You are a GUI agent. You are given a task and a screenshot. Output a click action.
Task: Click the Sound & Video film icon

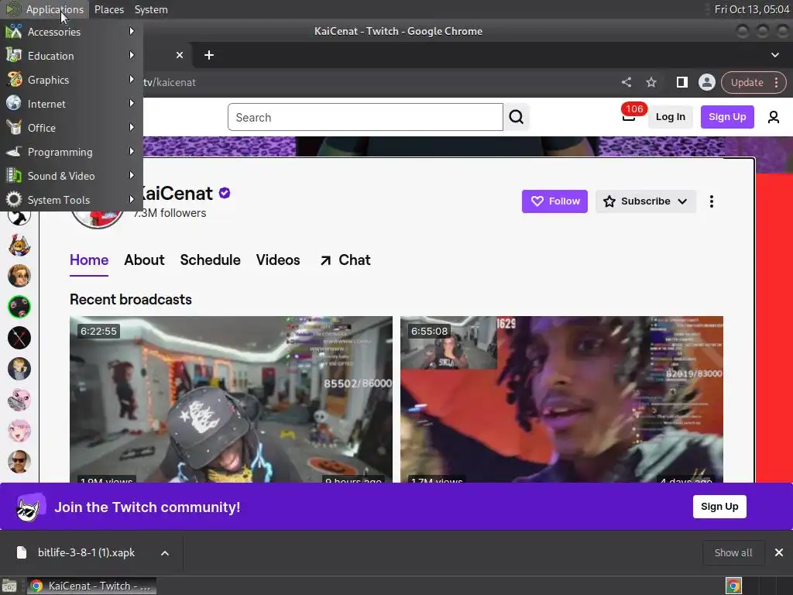[14, 176]
